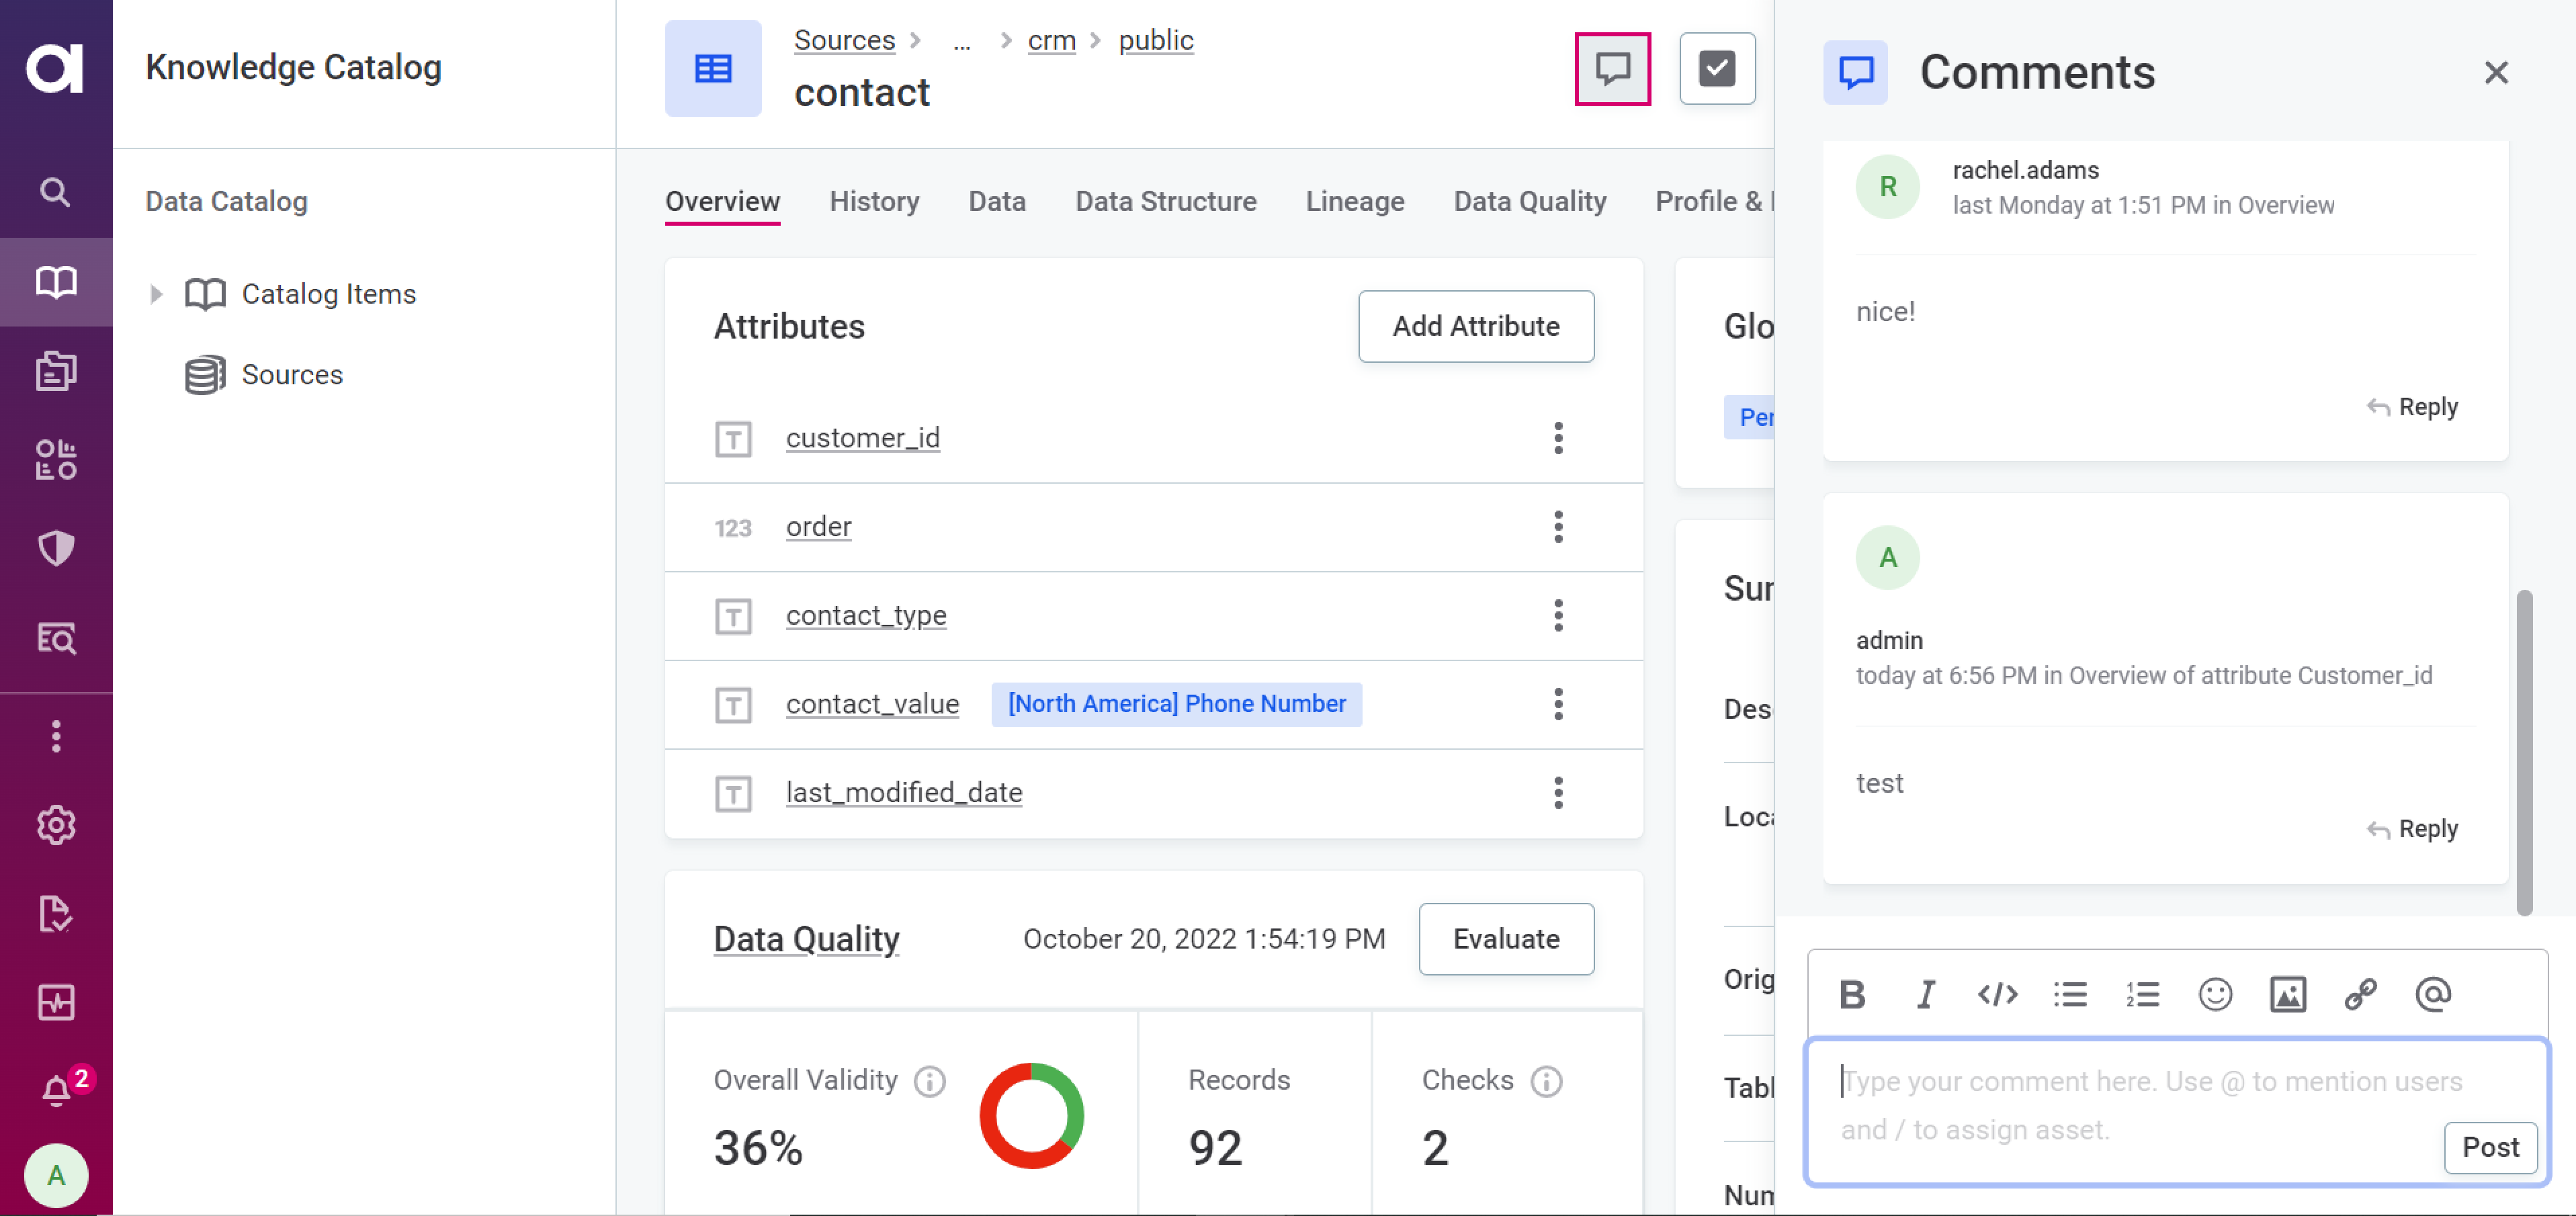Image resolution: width=2576 pixels, height=1216 pixels.
Task: Click Add Attribute button
Action: 1473,325
